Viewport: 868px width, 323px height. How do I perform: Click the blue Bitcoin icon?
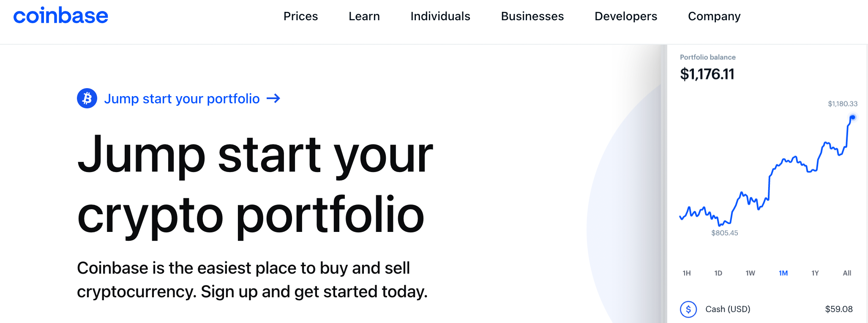point(87,98)
